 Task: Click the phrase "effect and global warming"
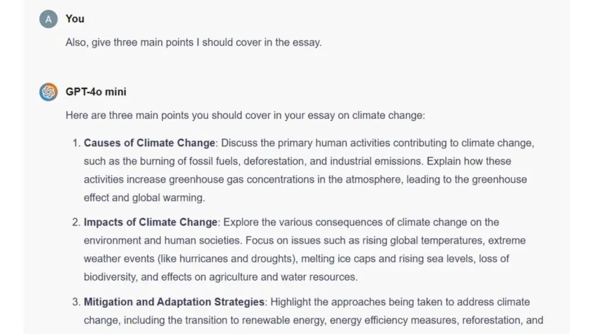(x=144, y=198)
